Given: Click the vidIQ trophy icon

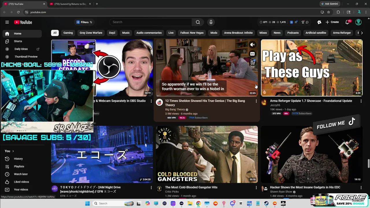Looking at the screenshot, I should pos(303,22).
